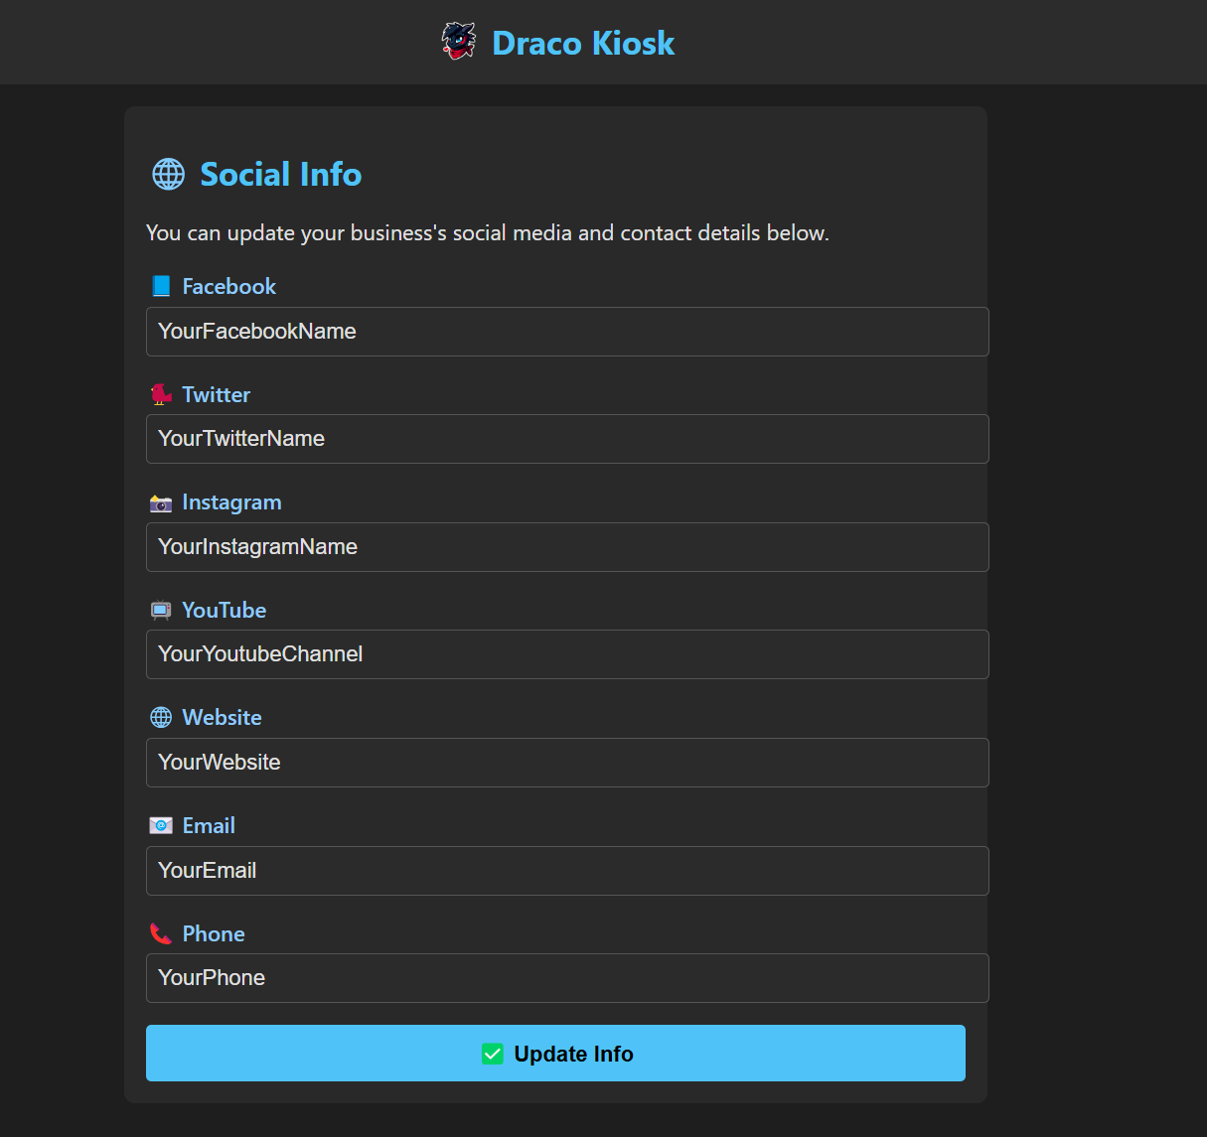Click the globe icon beside Social Info
The height and width of the screenshot is (1137, 1207).
(x=168, y=174)
